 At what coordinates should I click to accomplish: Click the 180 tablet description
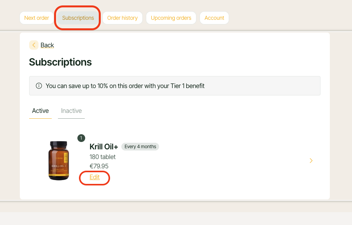coord(103,157)
